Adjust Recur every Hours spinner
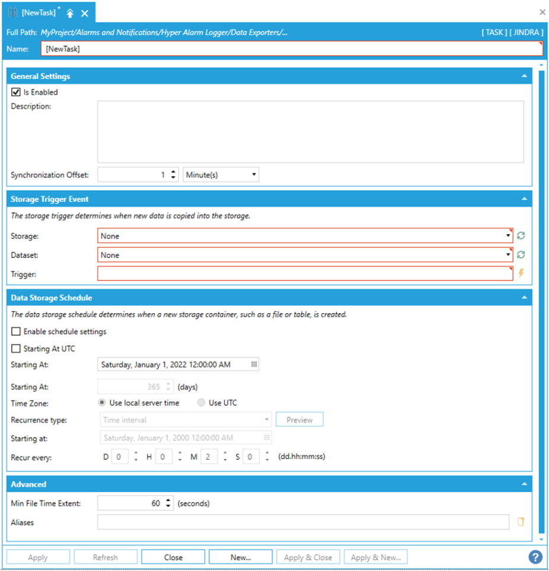This screenshot has height=571, width=549. point(180,457)
